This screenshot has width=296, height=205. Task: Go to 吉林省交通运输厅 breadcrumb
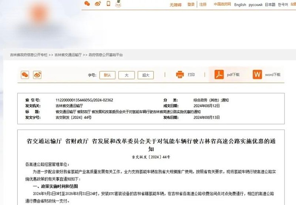pos(69,55)
